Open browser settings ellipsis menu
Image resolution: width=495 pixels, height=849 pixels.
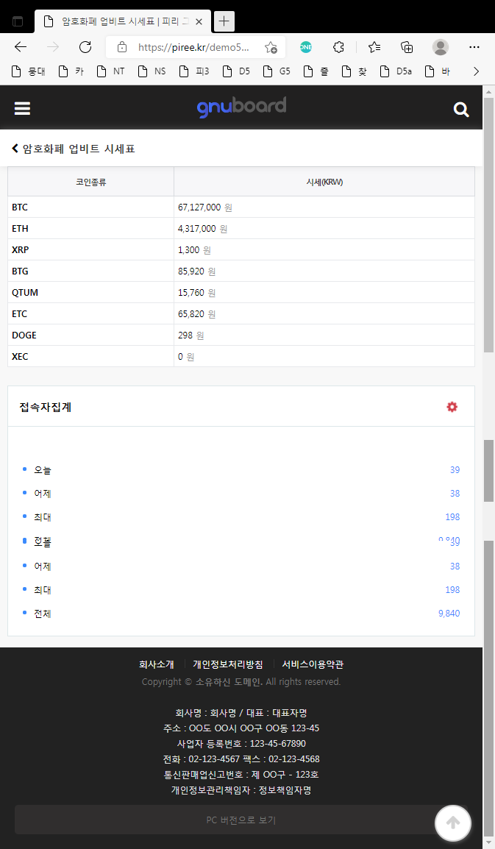tap(474, 47)
